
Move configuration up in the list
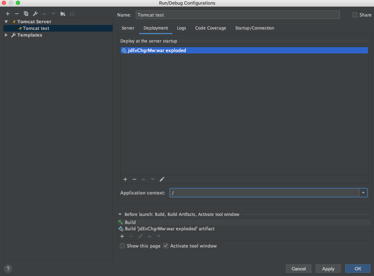click(44, 14)
